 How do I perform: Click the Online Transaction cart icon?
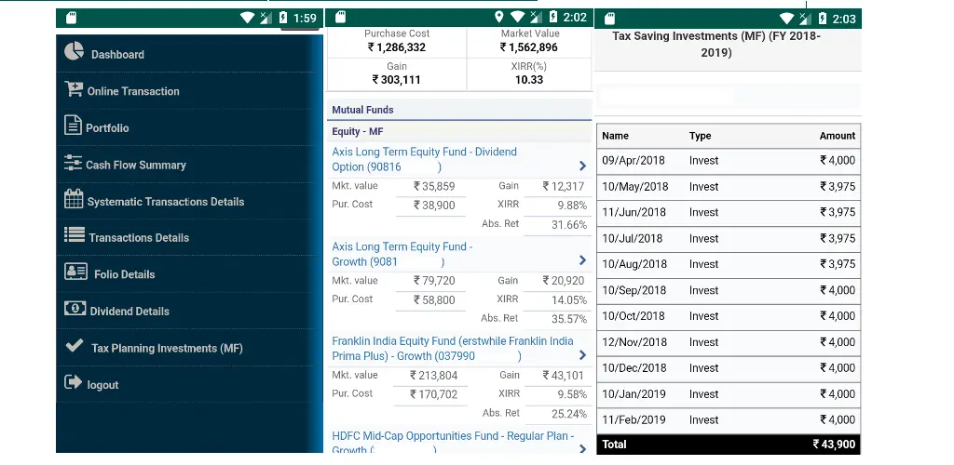coord(74,89)
